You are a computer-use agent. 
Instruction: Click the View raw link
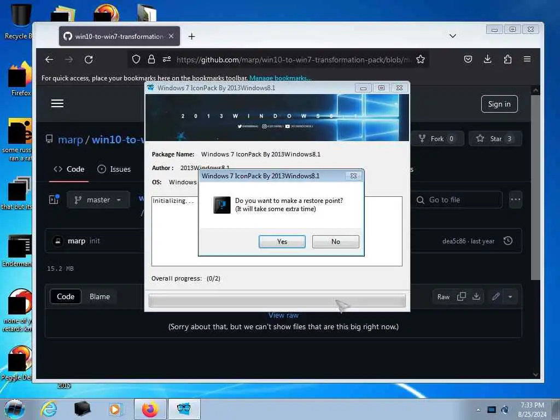[x=283, y=315]
